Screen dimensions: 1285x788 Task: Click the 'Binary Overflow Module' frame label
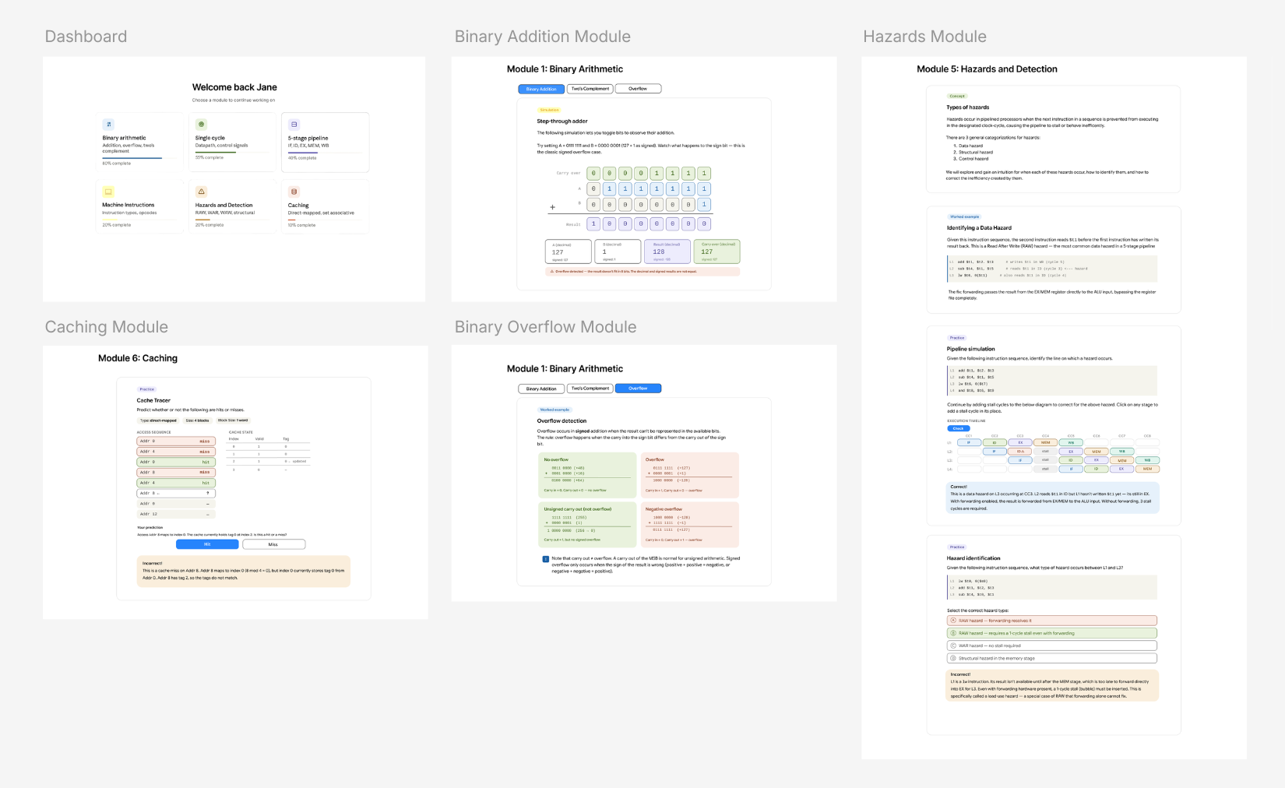[545, 327]
